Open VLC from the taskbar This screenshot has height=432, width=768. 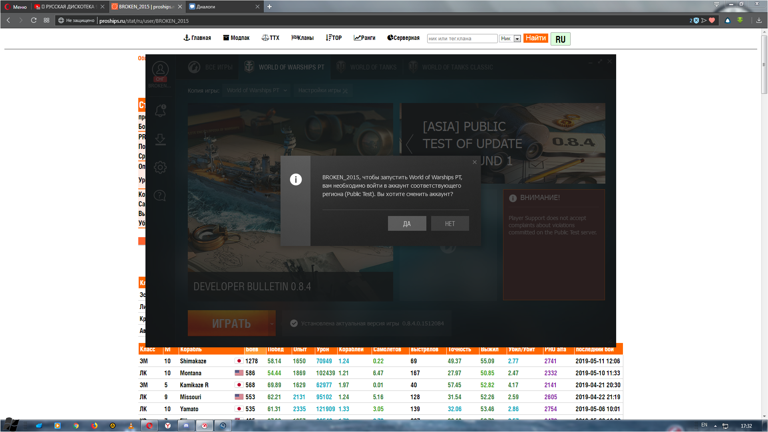tap(131, 426)
